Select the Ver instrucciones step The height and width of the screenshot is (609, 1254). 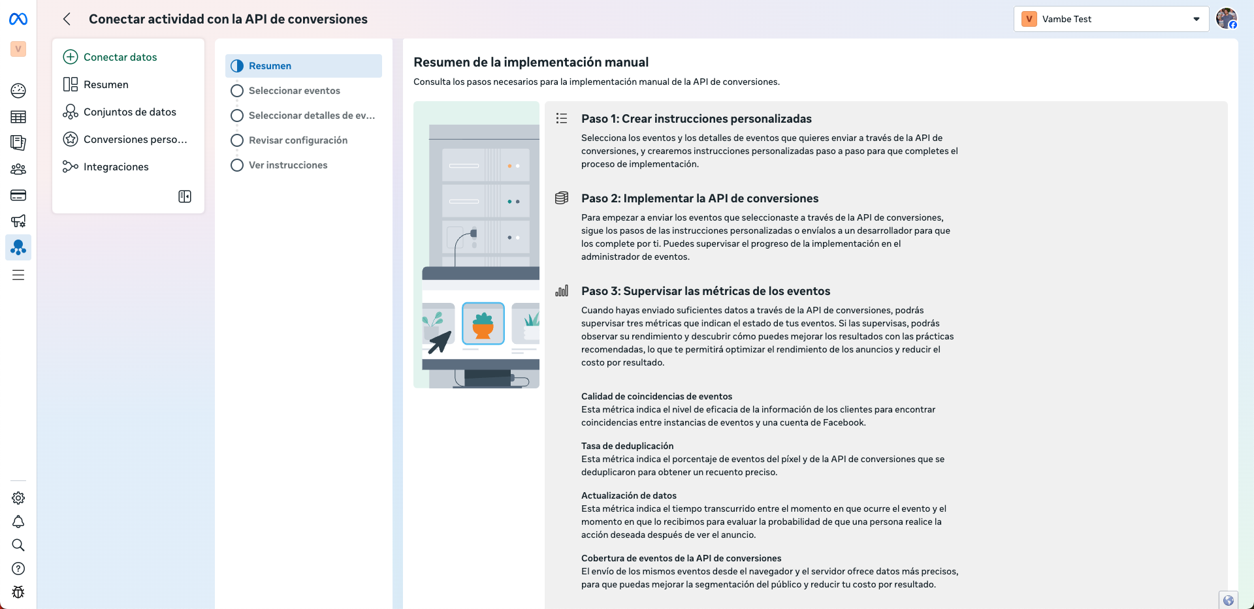(x=288, y=165)
